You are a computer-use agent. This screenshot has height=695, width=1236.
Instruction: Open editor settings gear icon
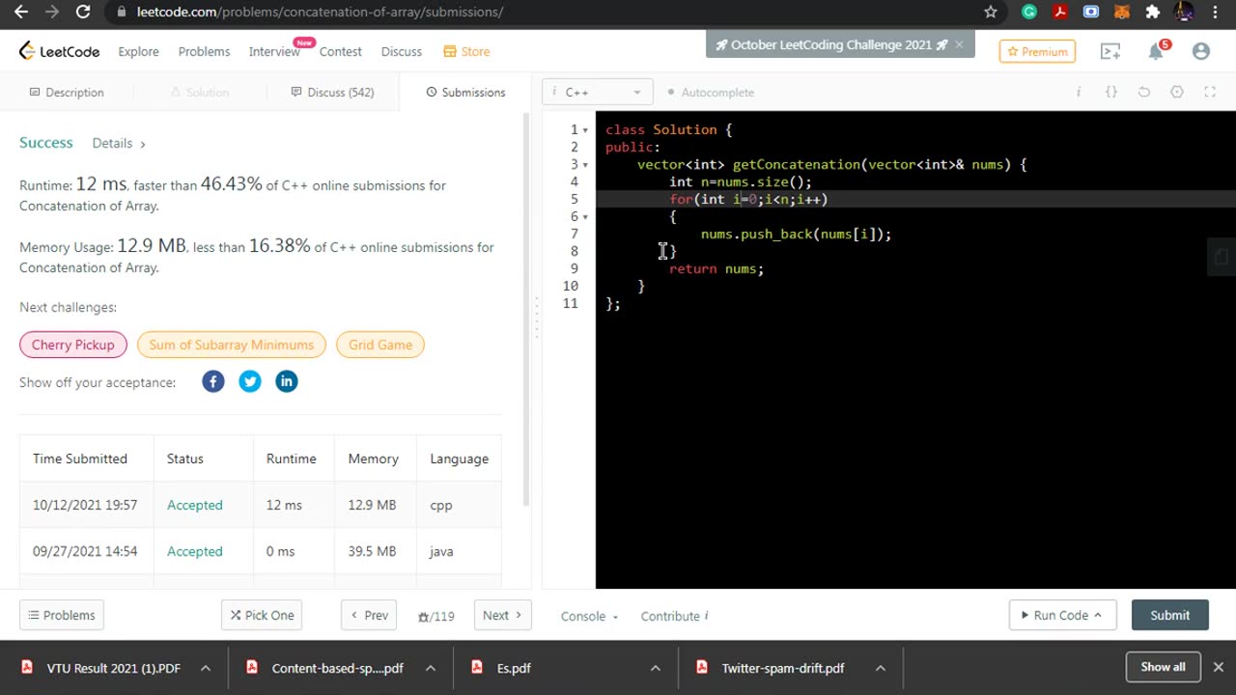pyautogui.click(x=1177, y=92)
